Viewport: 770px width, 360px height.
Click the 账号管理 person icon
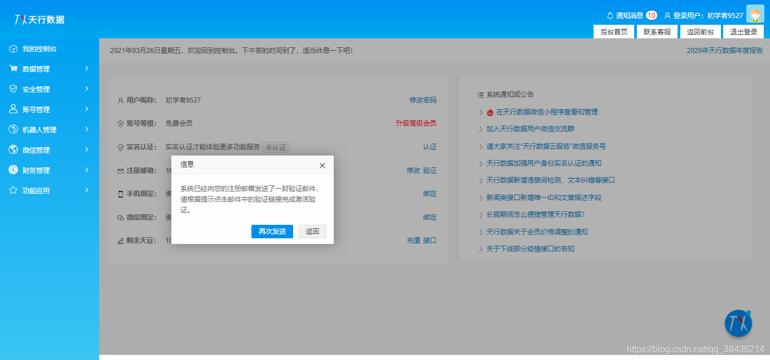pyautogui.click(x=13, y=109)
